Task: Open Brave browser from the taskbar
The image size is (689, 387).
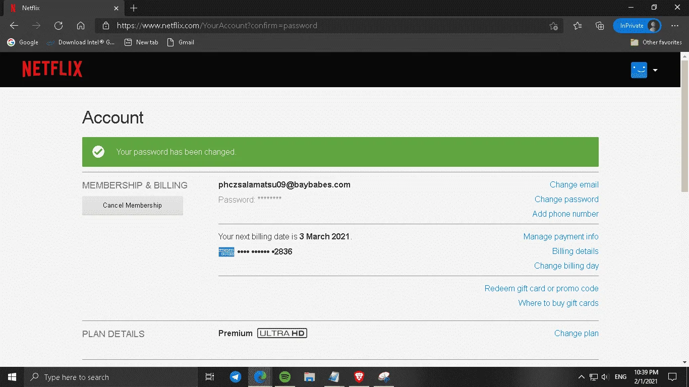Action: click(359, 377)
